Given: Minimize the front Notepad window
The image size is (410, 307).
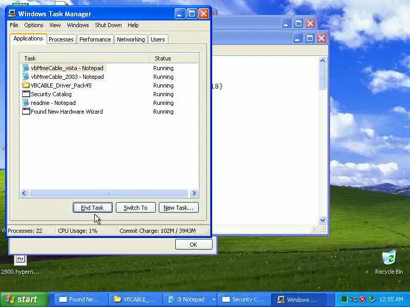Looking at the screenshot, I should pos(297,38).
